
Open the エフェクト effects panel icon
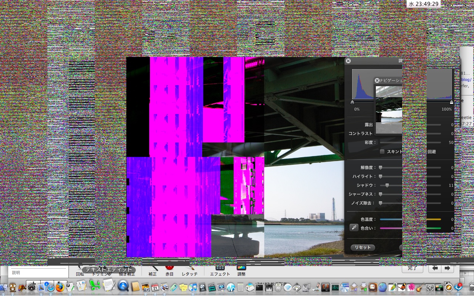point(220,268)
